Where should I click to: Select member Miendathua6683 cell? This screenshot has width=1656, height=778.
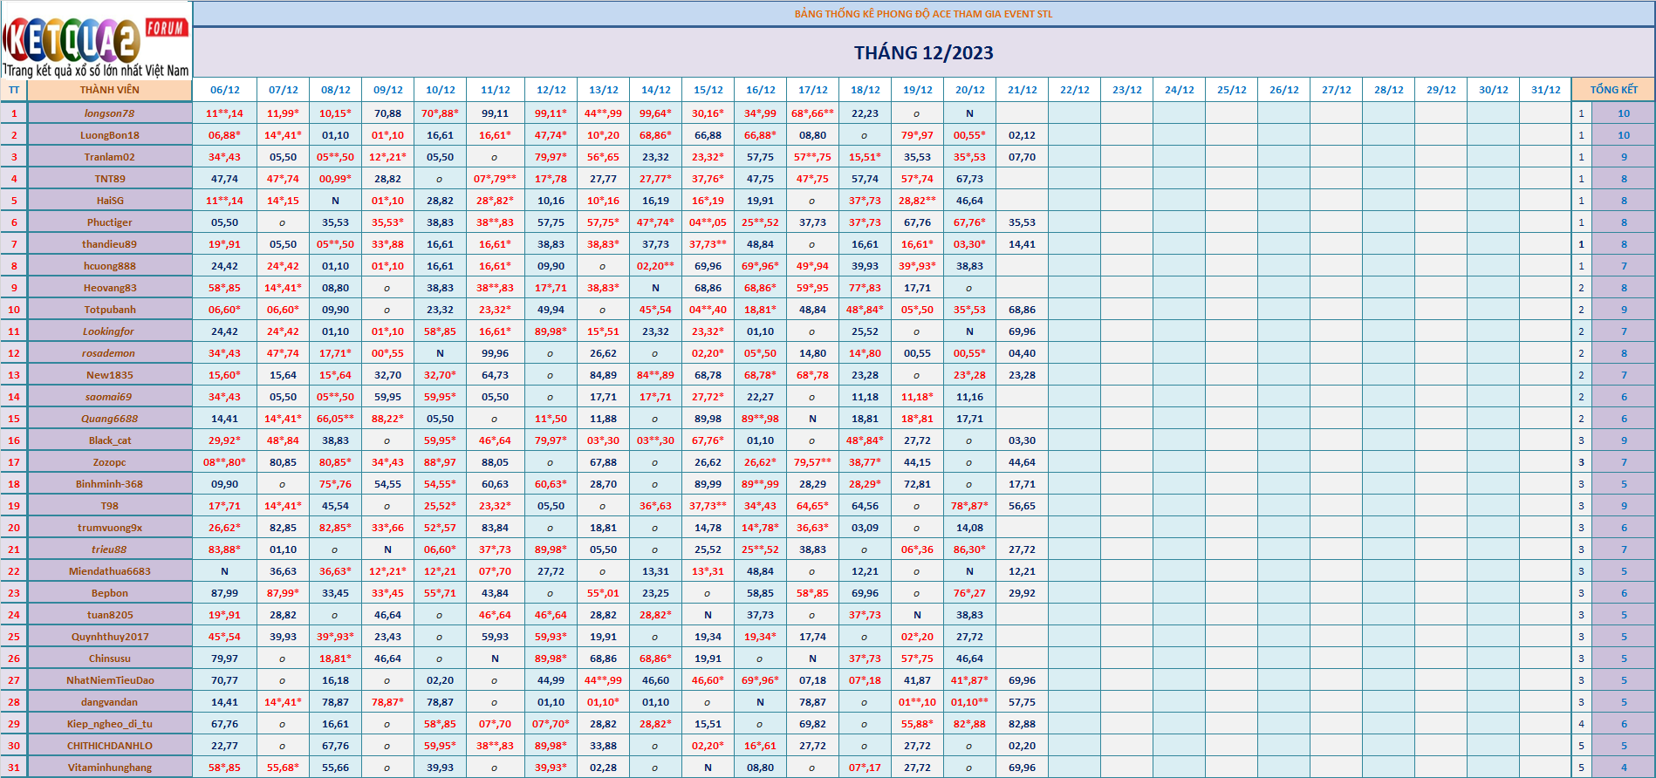[x=110, y=571]
